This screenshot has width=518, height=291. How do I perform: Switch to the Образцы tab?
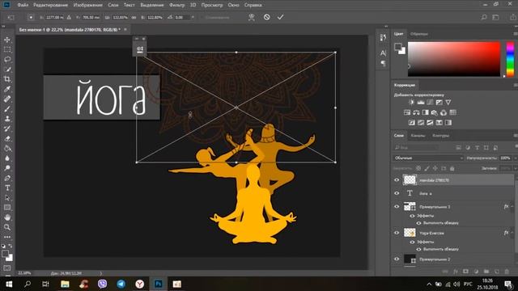click(419, 34)
